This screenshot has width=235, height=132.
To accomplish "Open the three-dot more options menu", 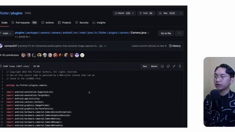I will point(179,33).
